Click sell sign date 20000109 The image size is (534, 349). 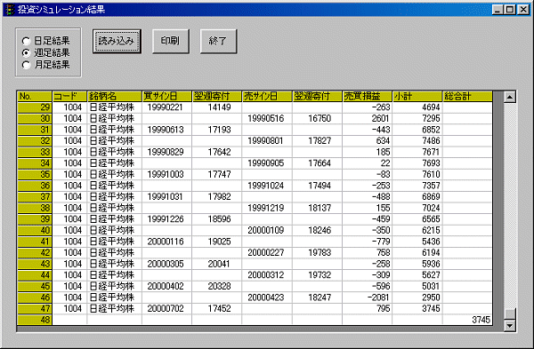coord(265,230)
